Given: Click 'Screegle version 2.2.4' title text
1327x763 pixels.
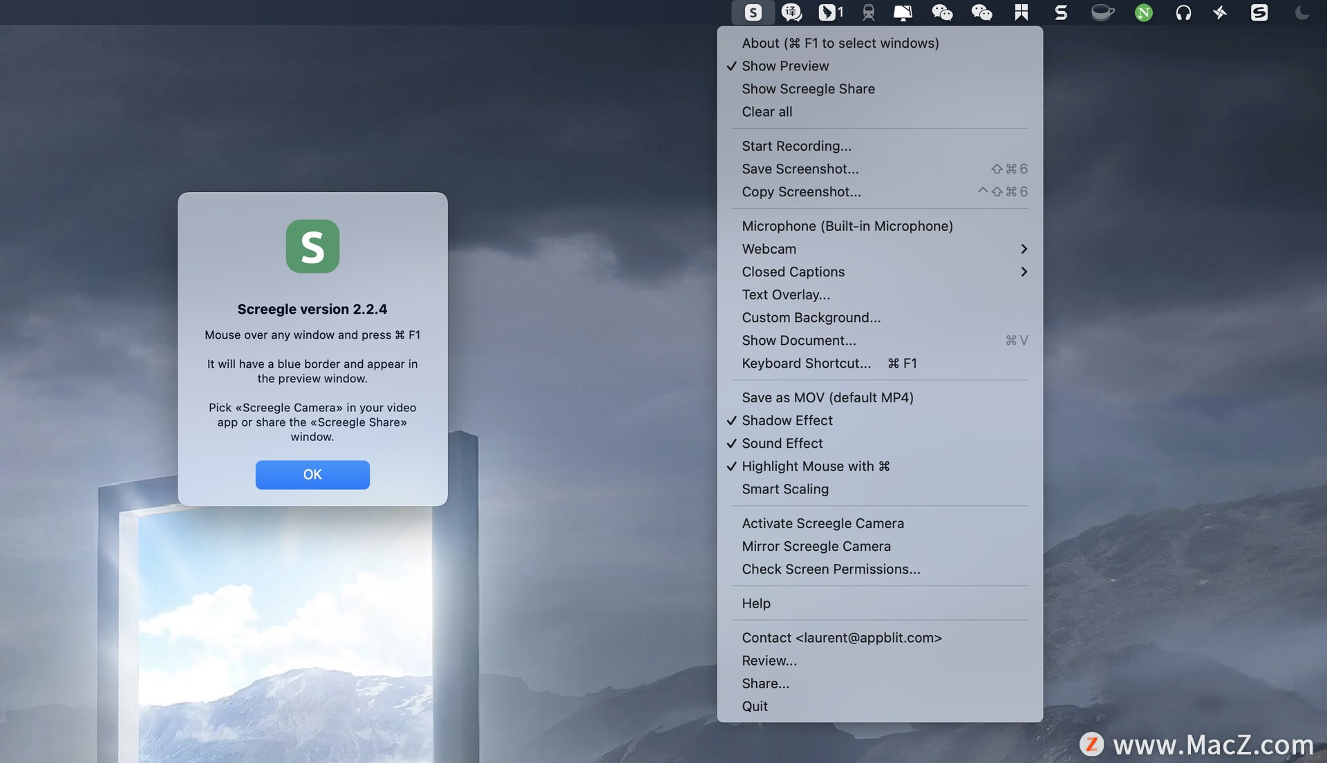Looking at the screenshot, I should point(312,309).
